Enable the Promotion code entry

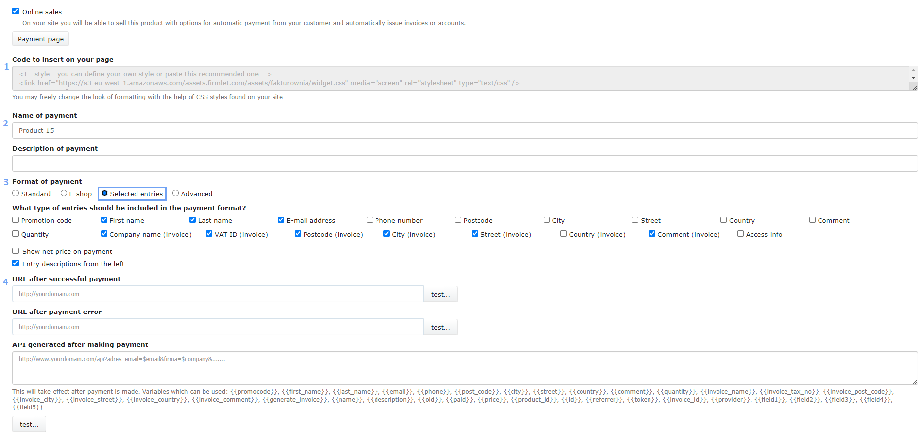[16, 220]
